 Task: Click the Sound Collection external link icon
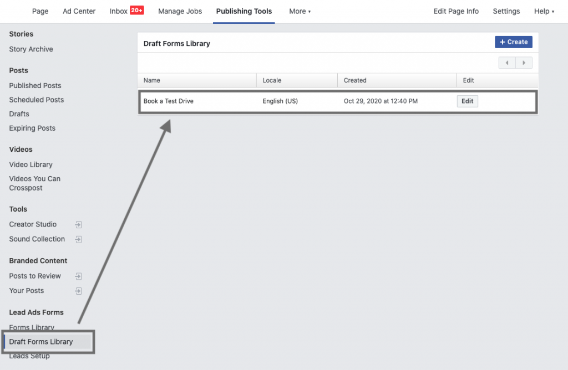pos(78,239)
